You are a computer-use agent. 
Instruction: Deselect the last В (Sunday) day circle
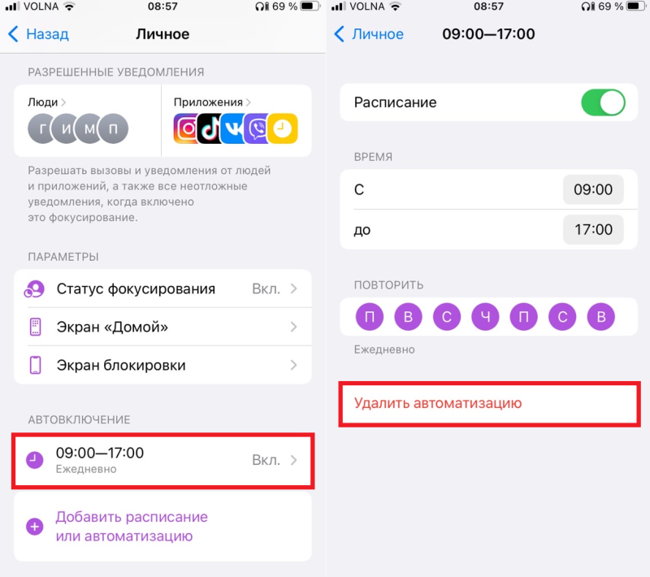[x=601, y=317]
